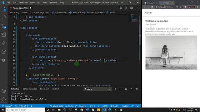The image size is (200, 112).
Task: Click the unsaved dot on home.page.html tab
Action: click(x=30, y=8)
